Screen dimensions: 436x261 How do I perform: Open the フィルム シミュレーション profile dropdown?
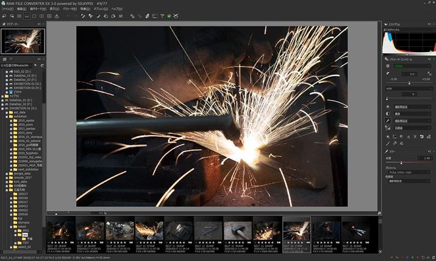click(x=409, y=172)
